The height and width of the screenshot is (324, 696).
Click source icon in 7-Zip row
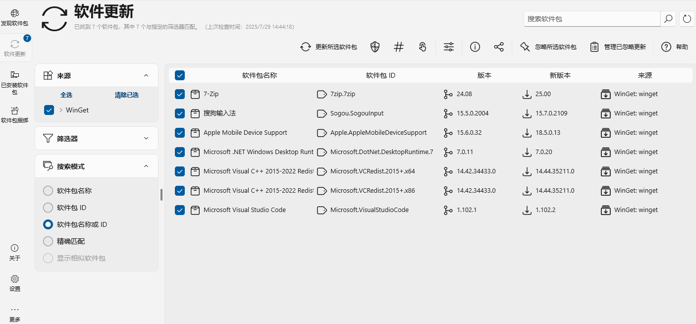click(605, 94)
